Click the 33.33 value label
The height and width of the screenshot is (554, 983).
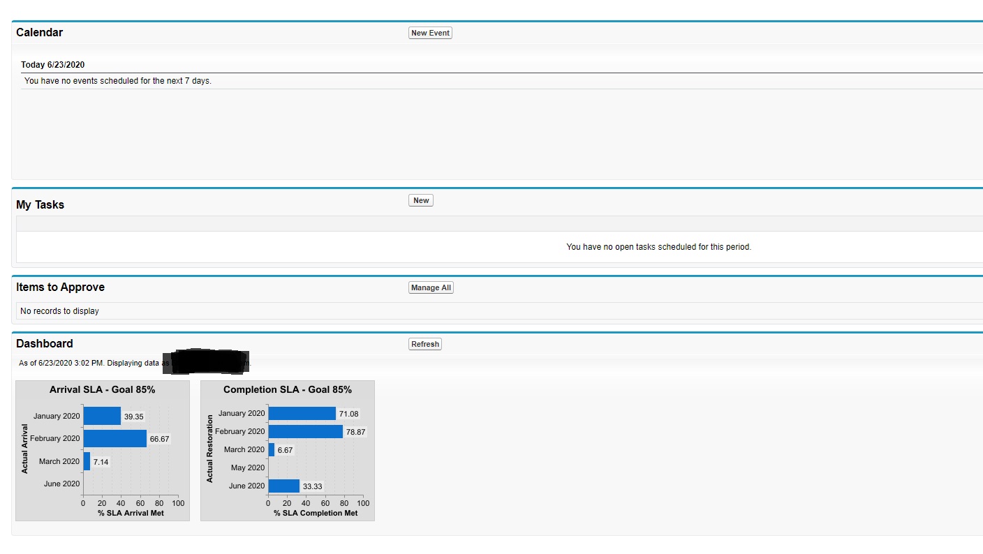[x=313, y=486]
